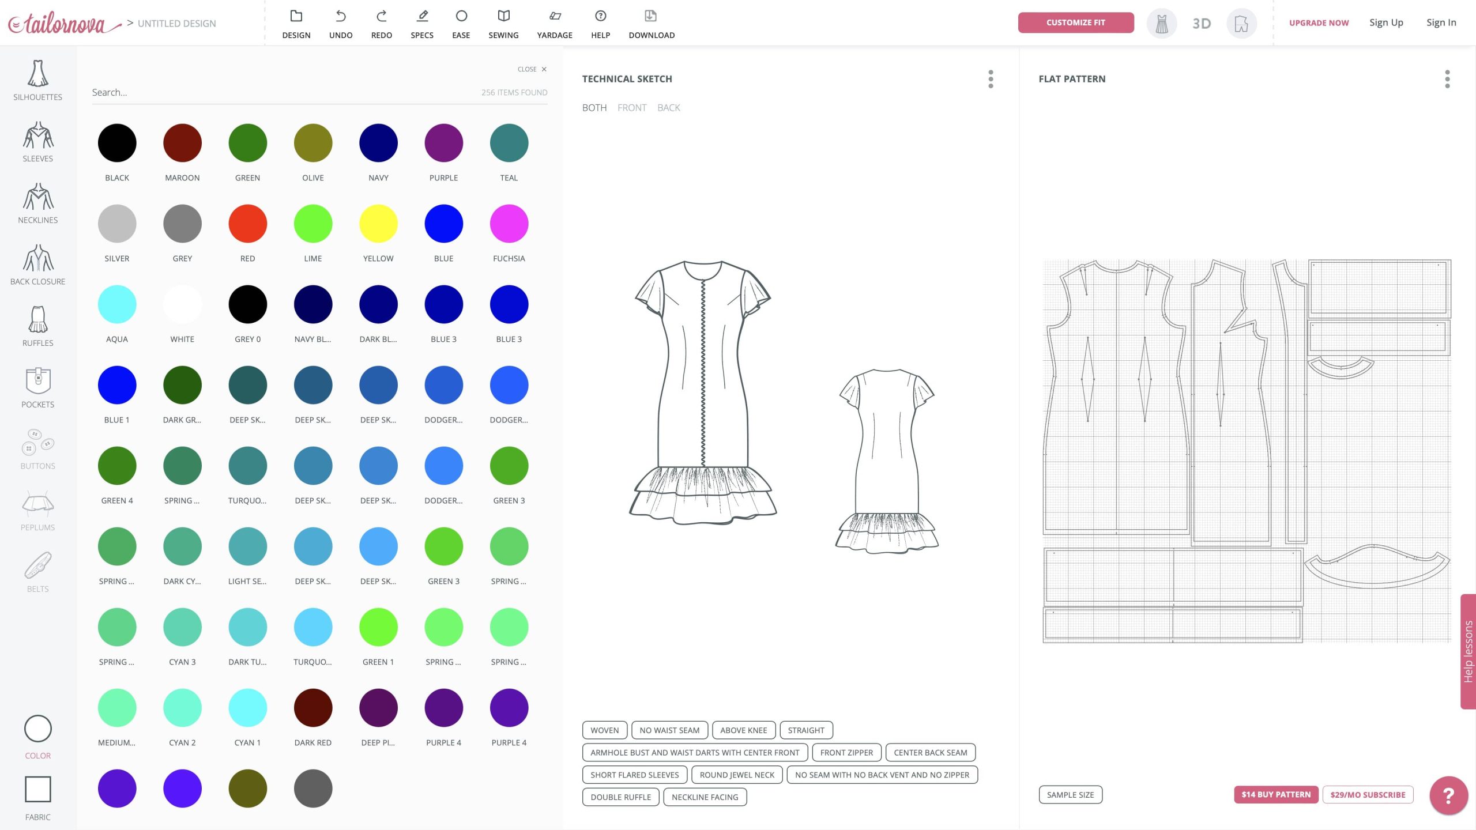Select the Fabric square option
The image size is (1476, 830).
tap(37, 789)
